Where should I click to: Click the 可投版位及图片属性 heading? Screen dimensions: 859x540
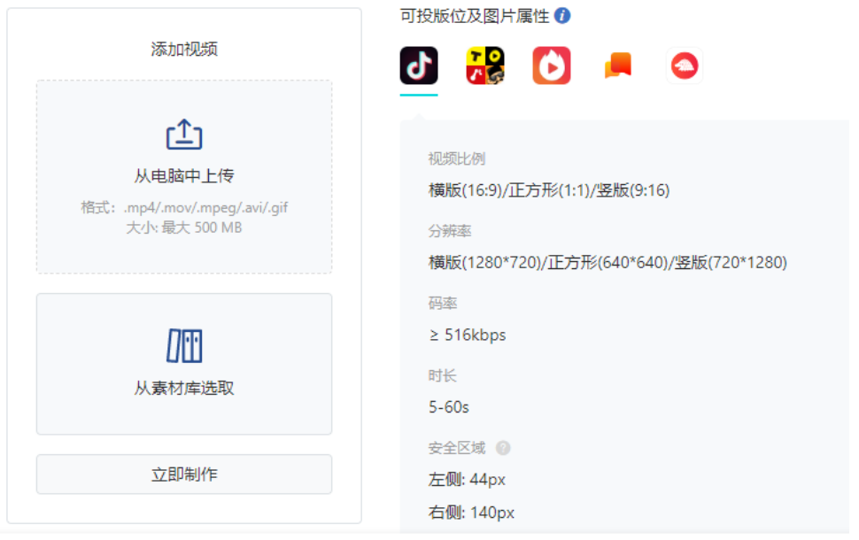point(475,16)
